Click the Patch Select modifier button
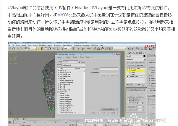 pyautogui.click(x=140, y=63)
